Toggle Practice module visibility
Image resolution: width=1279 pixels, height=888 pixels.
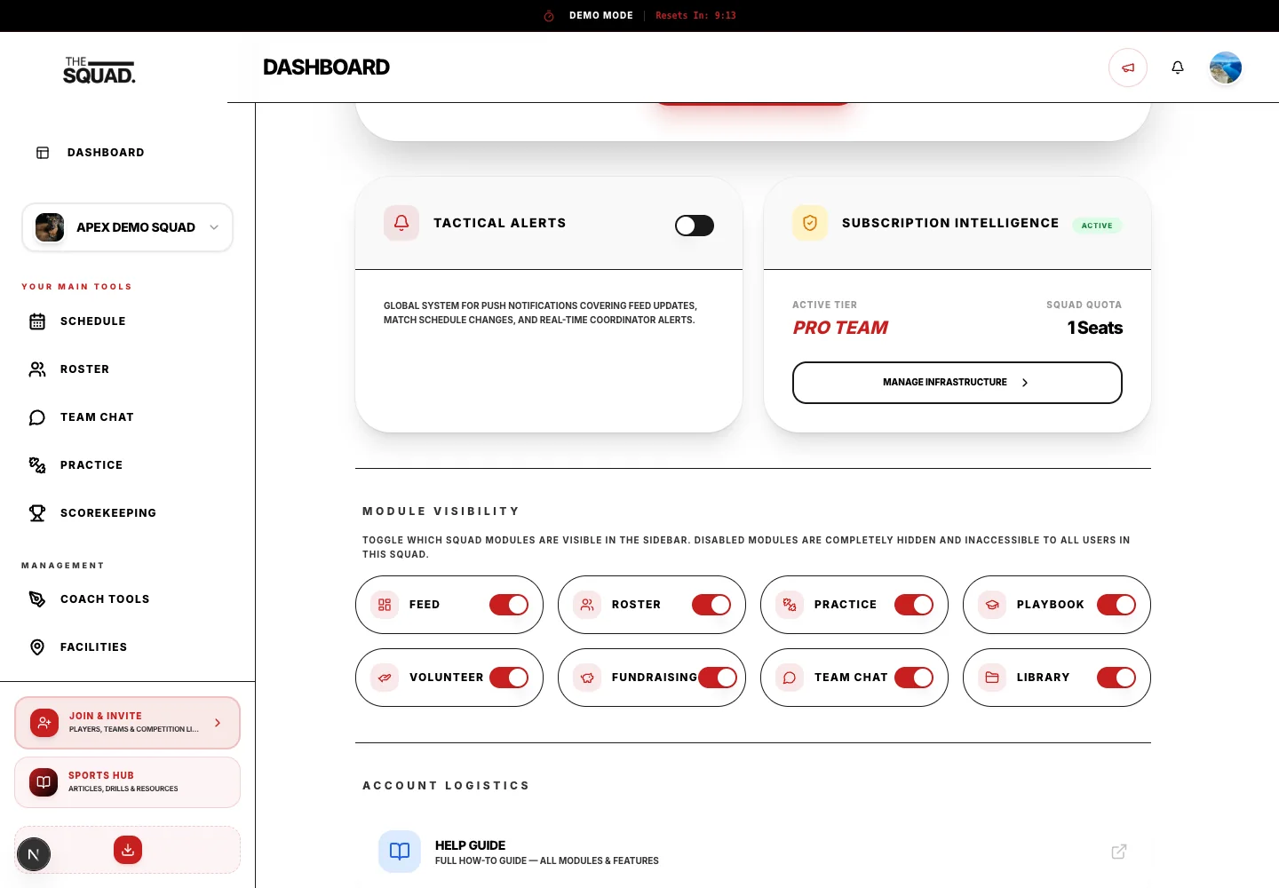(x=914, y=605)
